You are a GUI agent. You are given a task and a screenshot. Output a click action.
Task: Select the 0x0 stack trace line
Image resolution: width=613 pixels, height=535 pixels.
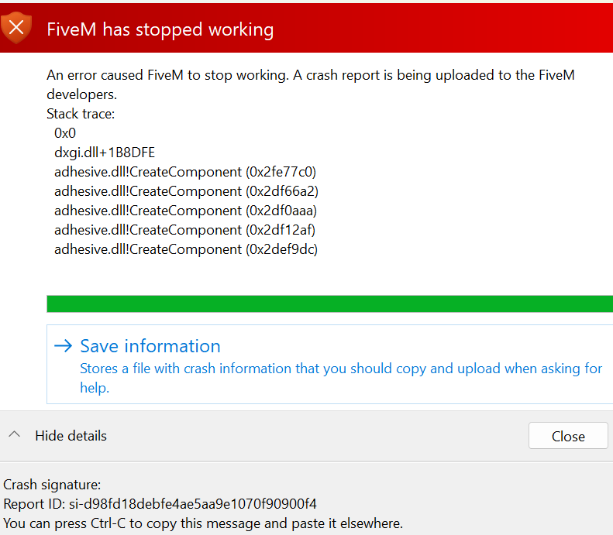tap(65, 133)
